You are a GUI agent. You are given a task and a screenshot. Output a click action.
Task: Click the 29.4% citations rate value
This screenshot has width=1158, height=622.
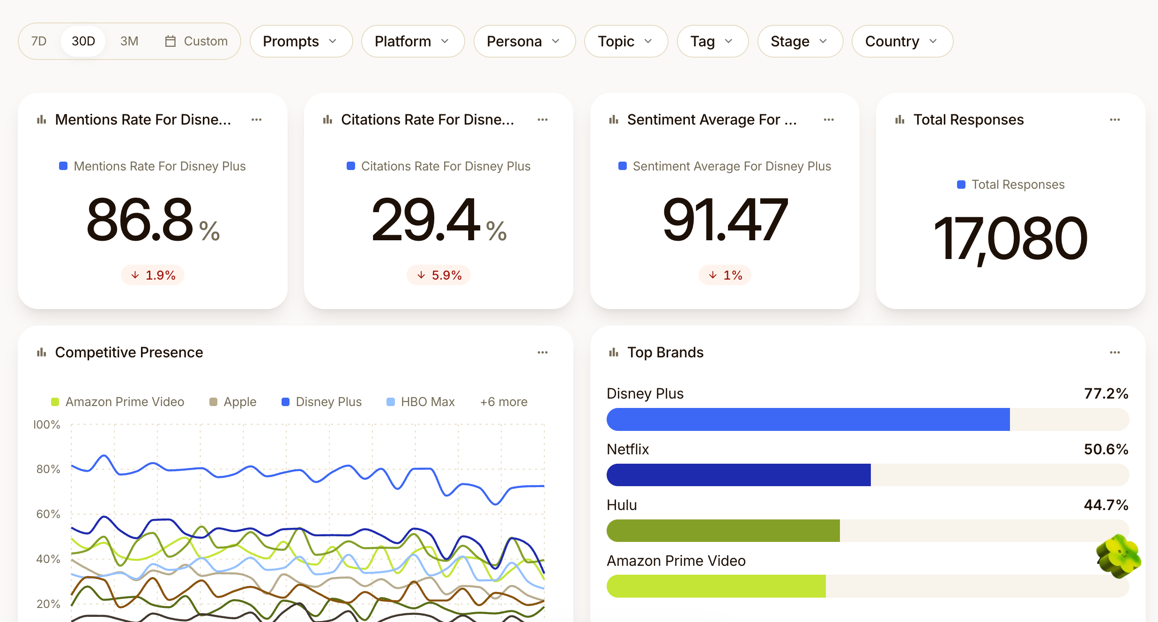[x=439, y=220]
